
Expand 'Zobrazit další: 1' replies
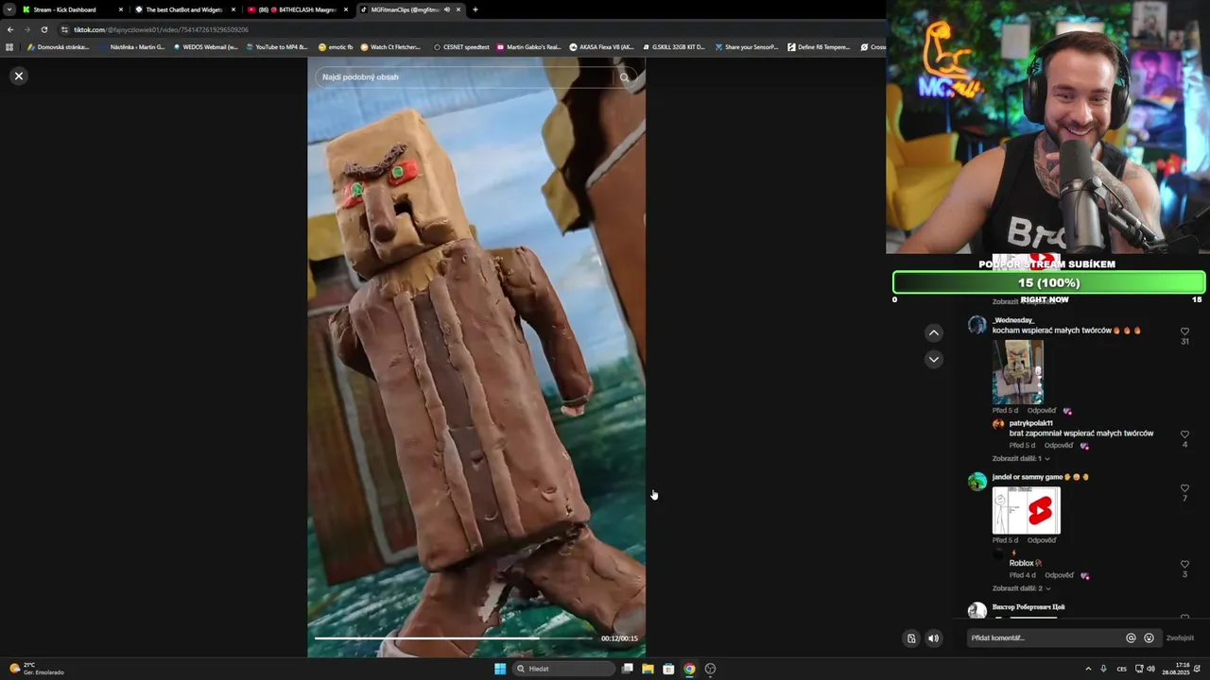pyautogui.click(x=1020, y=459)
